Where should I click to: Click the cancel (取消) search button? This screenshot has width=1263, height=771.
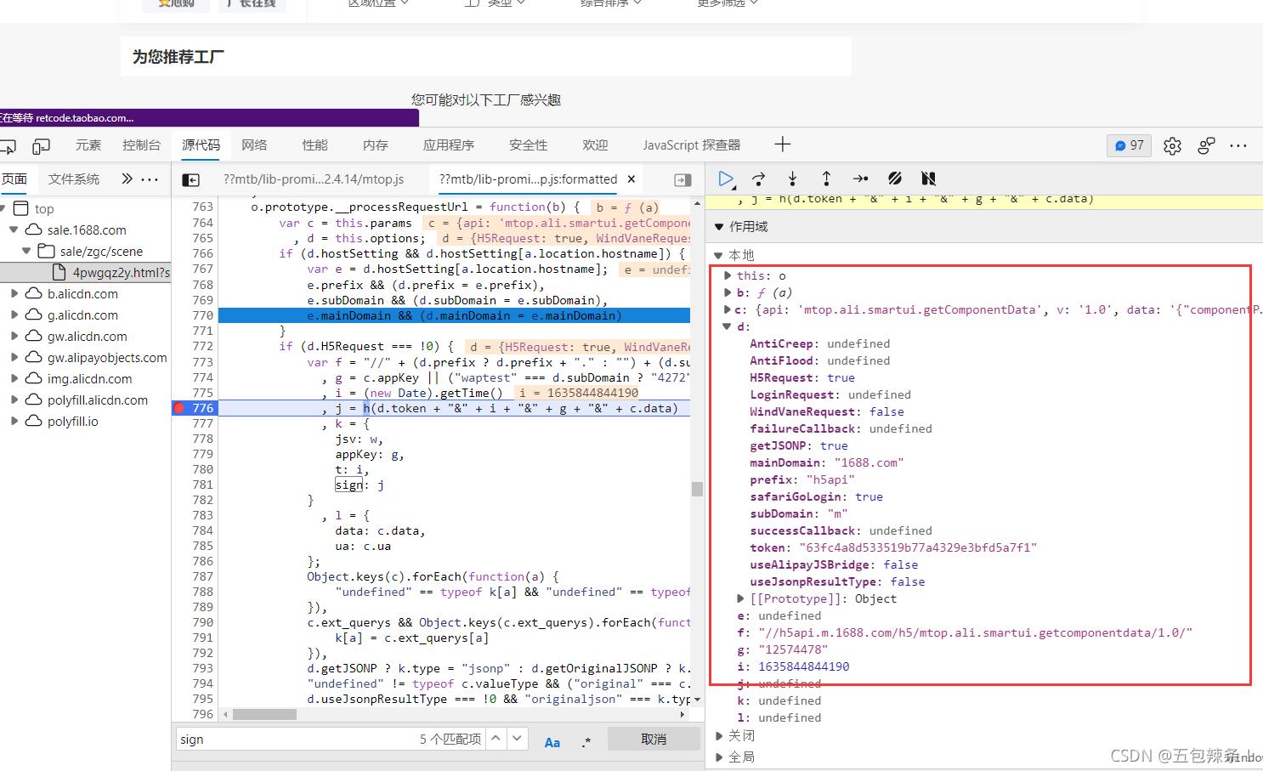pyautogui.click(x=653, y=740)
